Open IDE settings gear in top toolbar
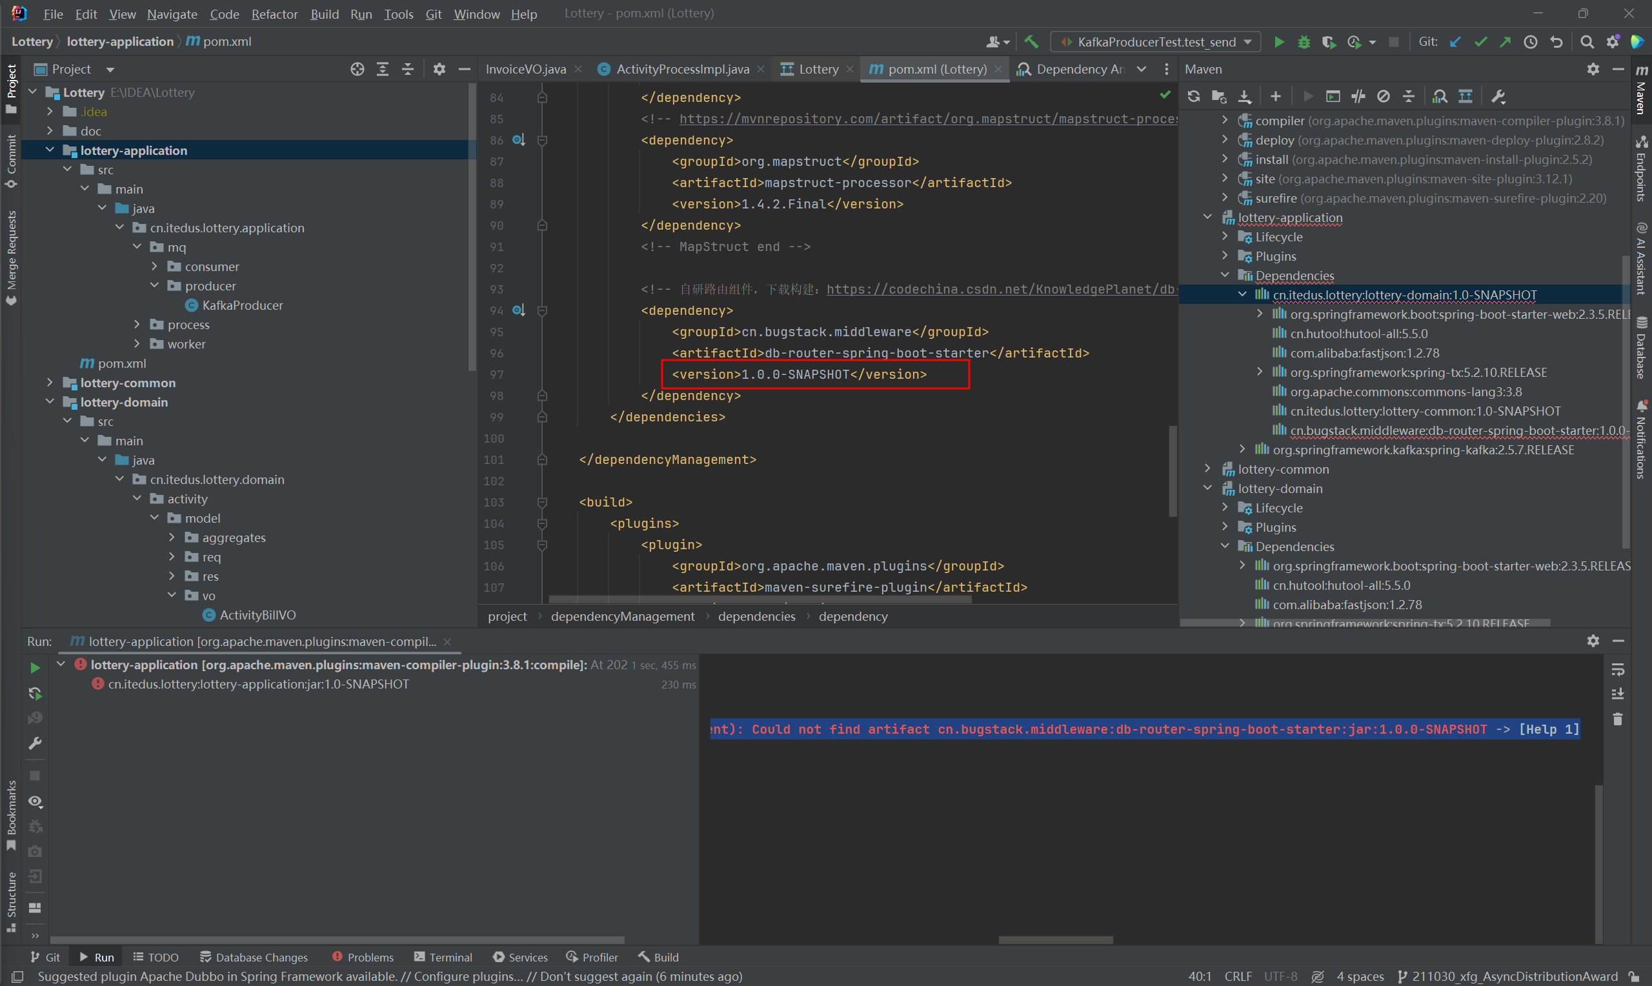Image resolution: width=1652 pixels, height=986 pixels. coord(1613,42)
